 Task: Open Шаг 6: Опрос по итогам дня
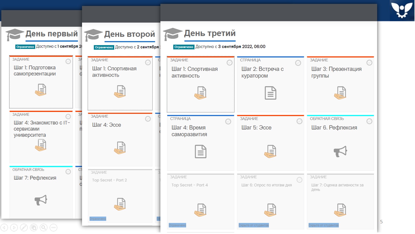[x=266, y=185]
